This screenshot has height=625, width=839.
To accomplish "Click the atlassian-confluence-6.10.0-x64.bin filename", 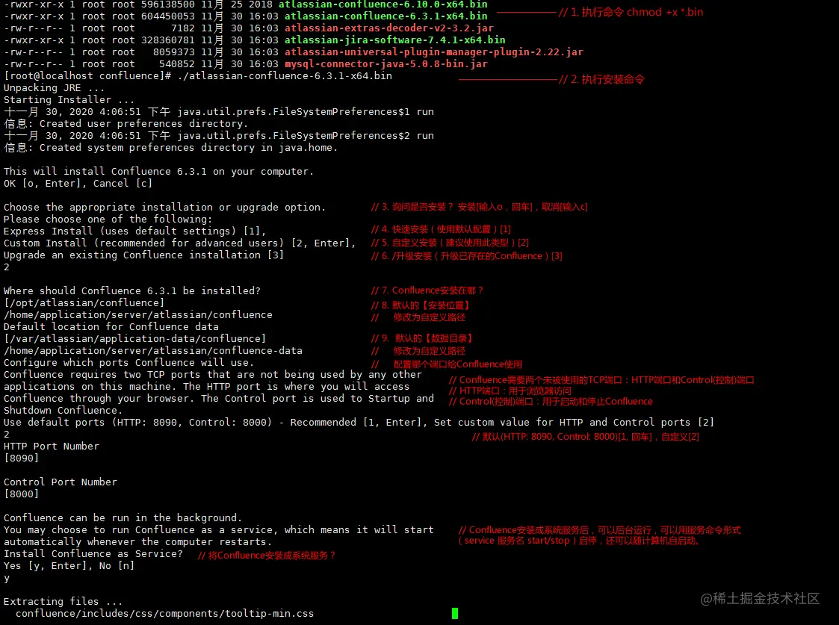I will pyautogui.click(x=383, y=4).
